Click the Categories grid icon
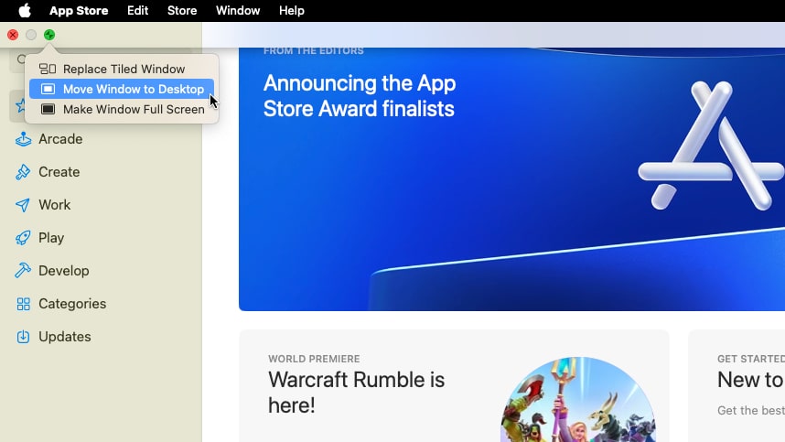Screen dimensions: 785x442 click(x=23, y=304)
